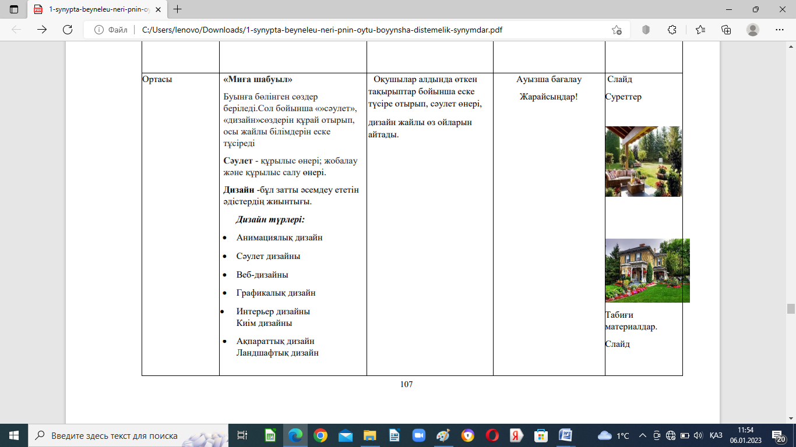Close the PDF tab

point(159,9)
